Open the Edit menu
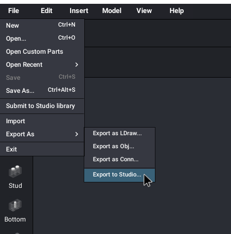This screenshot has width=231, height=234. point(47,11)
